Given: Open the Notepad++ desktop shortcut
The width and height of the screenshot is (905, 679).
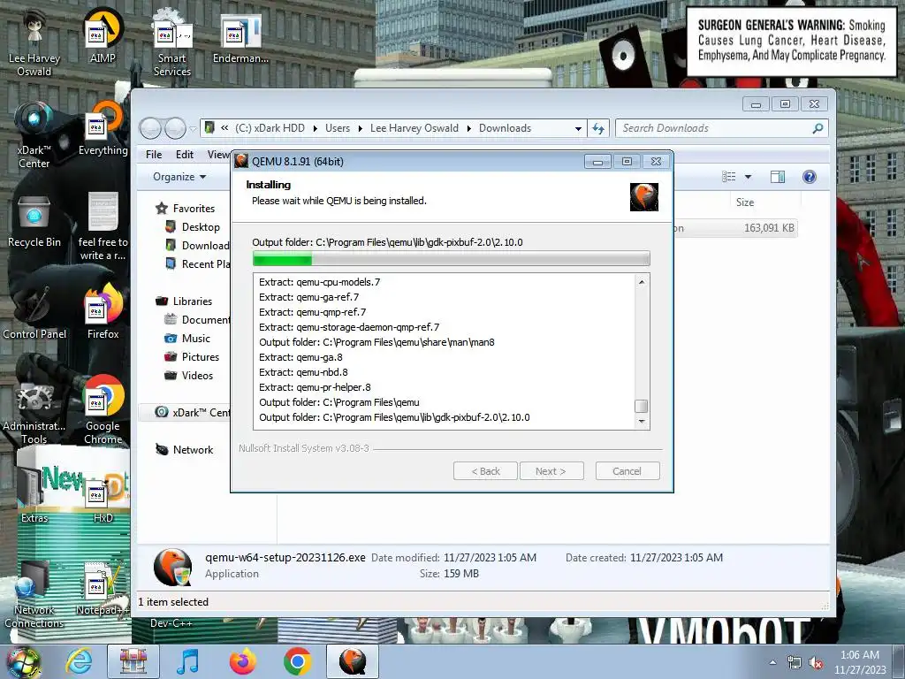Looking at the screenshot, I should pos(102,589).
